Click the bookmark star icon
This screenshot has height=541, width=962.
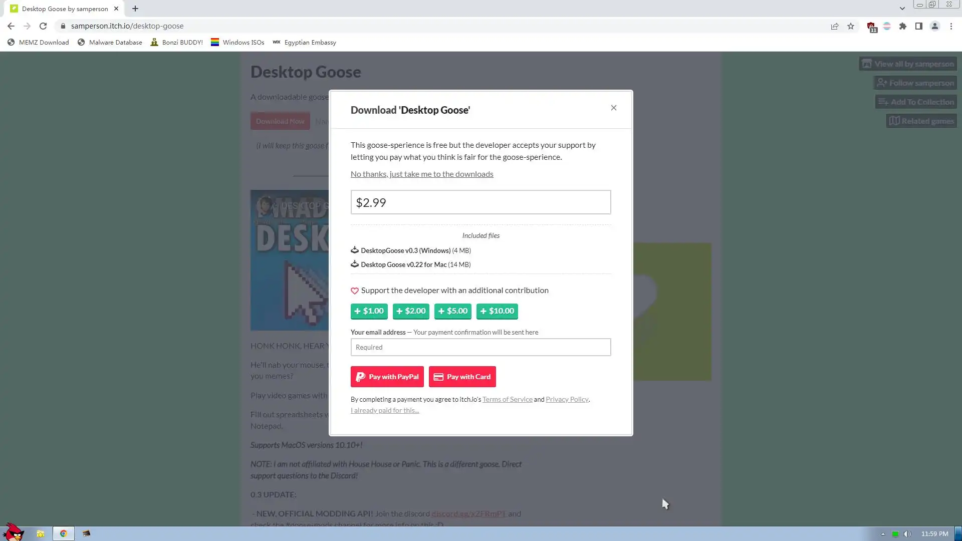851,26
